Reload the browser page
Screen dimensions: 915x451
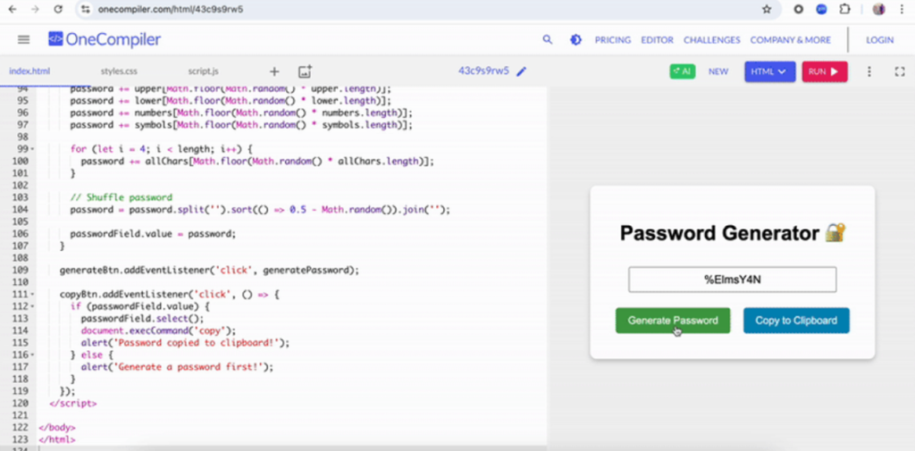coord(58,9)
